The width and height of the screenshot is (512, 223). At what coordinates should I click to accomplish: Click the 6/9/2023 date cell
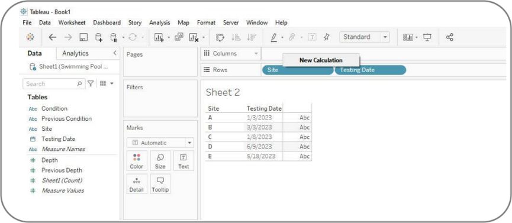pos(259,147)
